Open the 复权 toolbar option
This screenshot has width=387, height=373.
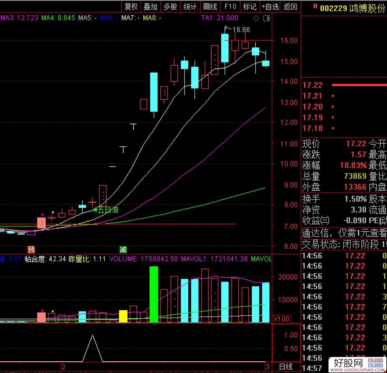click(131, 6)
